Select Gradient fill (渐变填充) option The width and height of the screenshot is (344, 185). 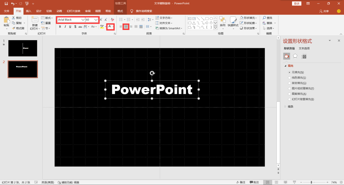click(297, 83)
